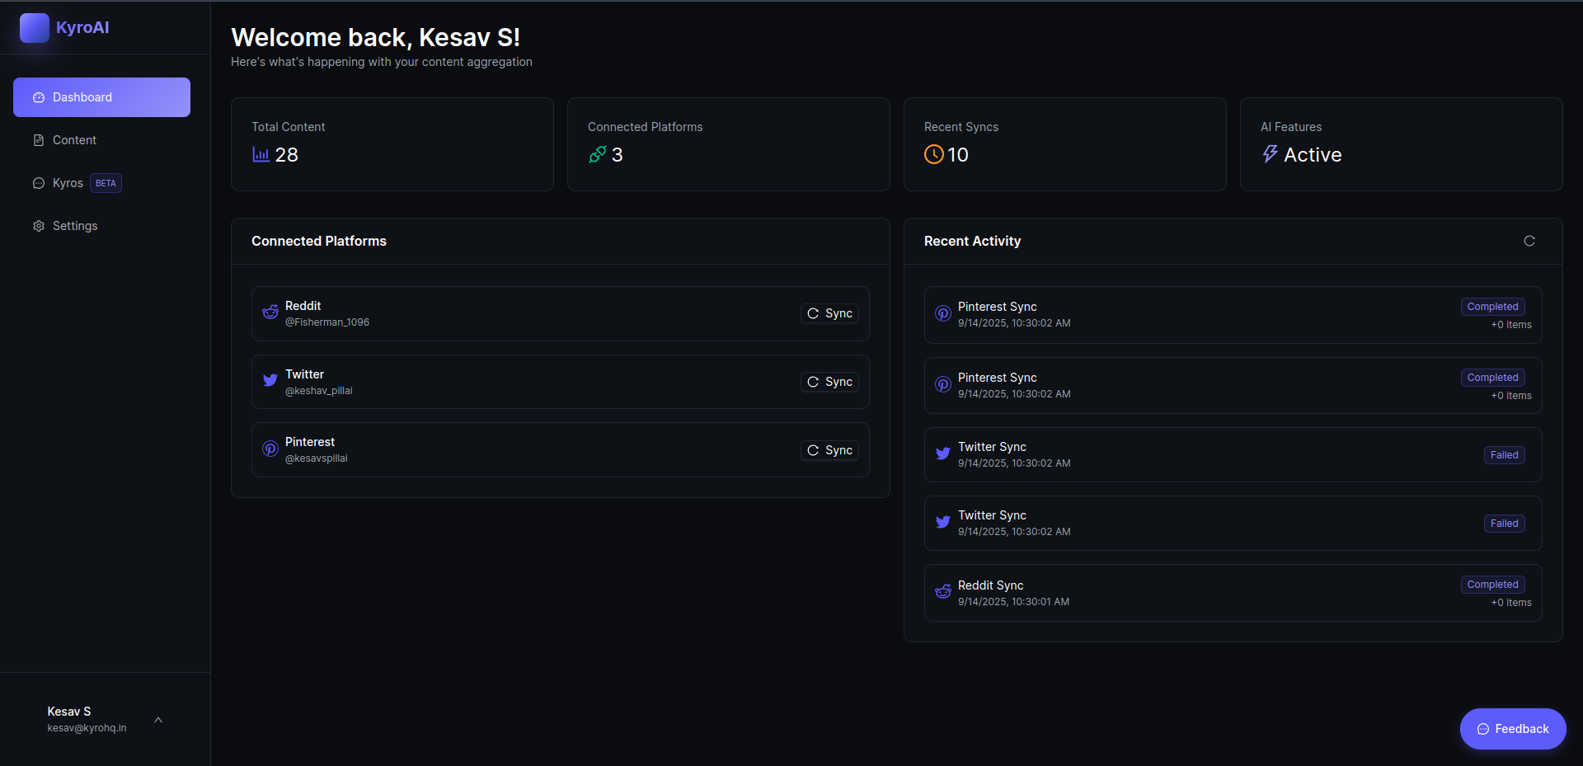Expand the user profile chevron beside Kesav S

158,720
